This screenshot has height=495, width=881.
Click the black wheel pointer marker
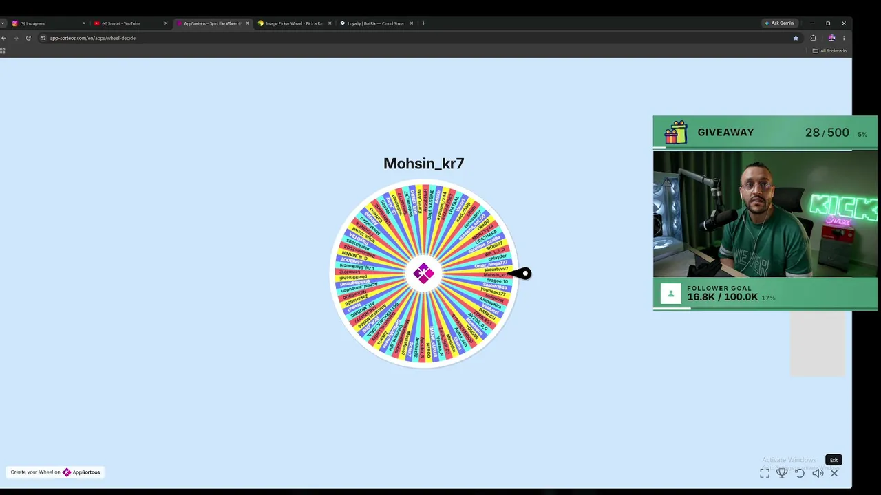(x=522, y=274)
